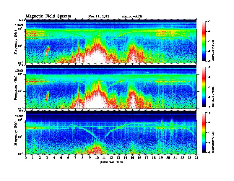
Task: Click the x-axis tick label "6"
Action: click(x=68, y=158)
